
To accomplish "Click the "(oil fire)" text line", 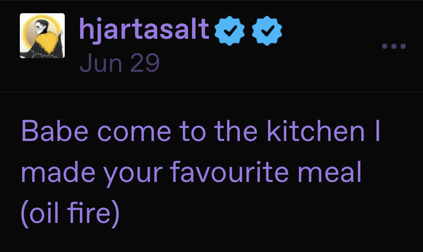I will (x=70, y=214).
